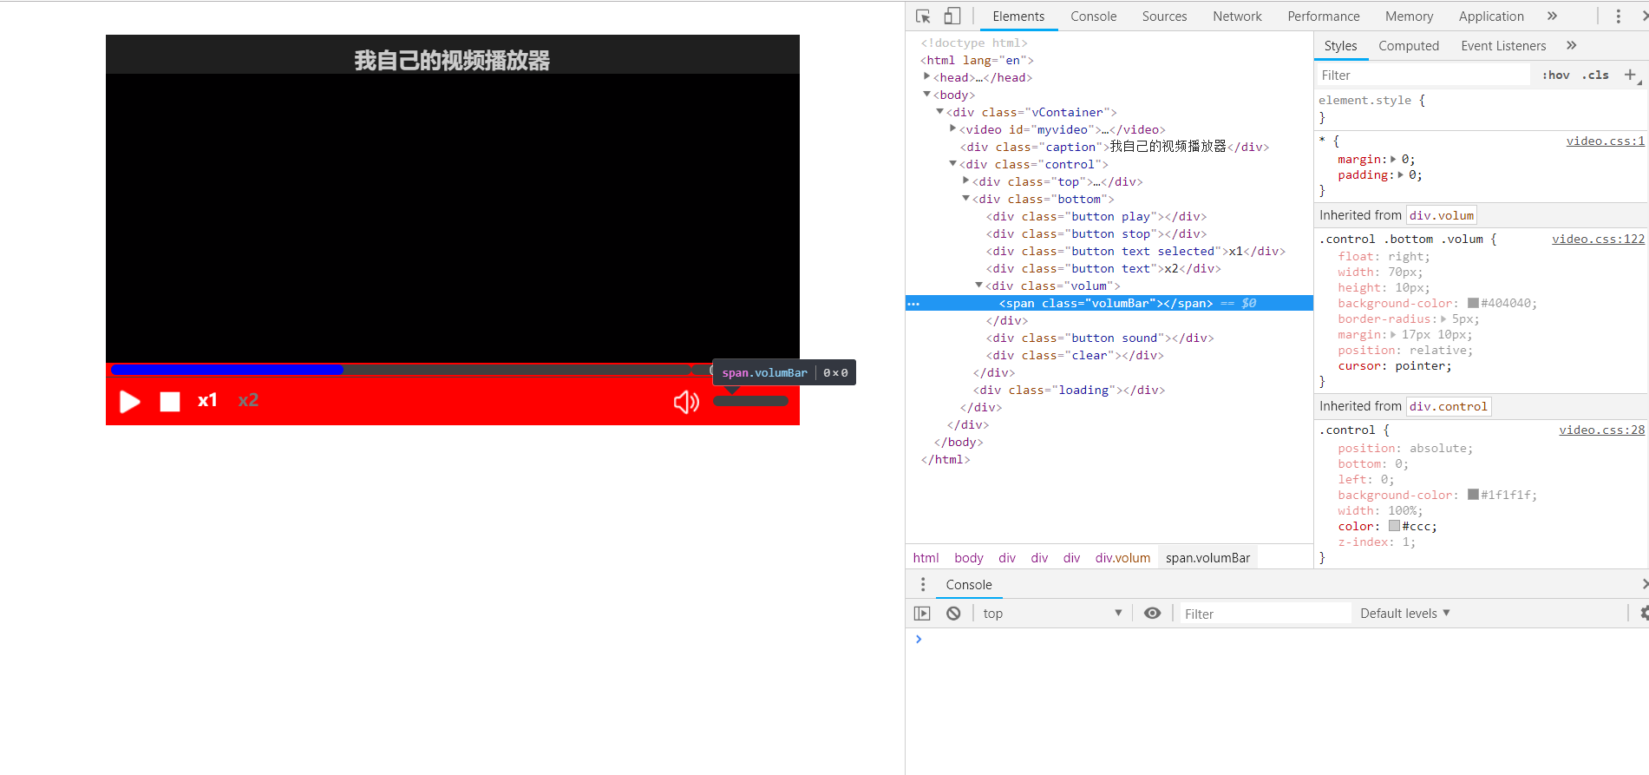The height and width of the screenshot is (775, 1649).
Task: Click the styles Filter input field
Action: pyautogui.click(x=1423, y=76)
